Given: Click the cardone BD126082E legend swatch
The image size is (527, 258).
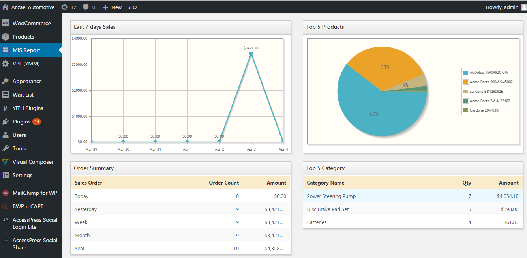Looking at the screenshot, I should coord(466,92).
